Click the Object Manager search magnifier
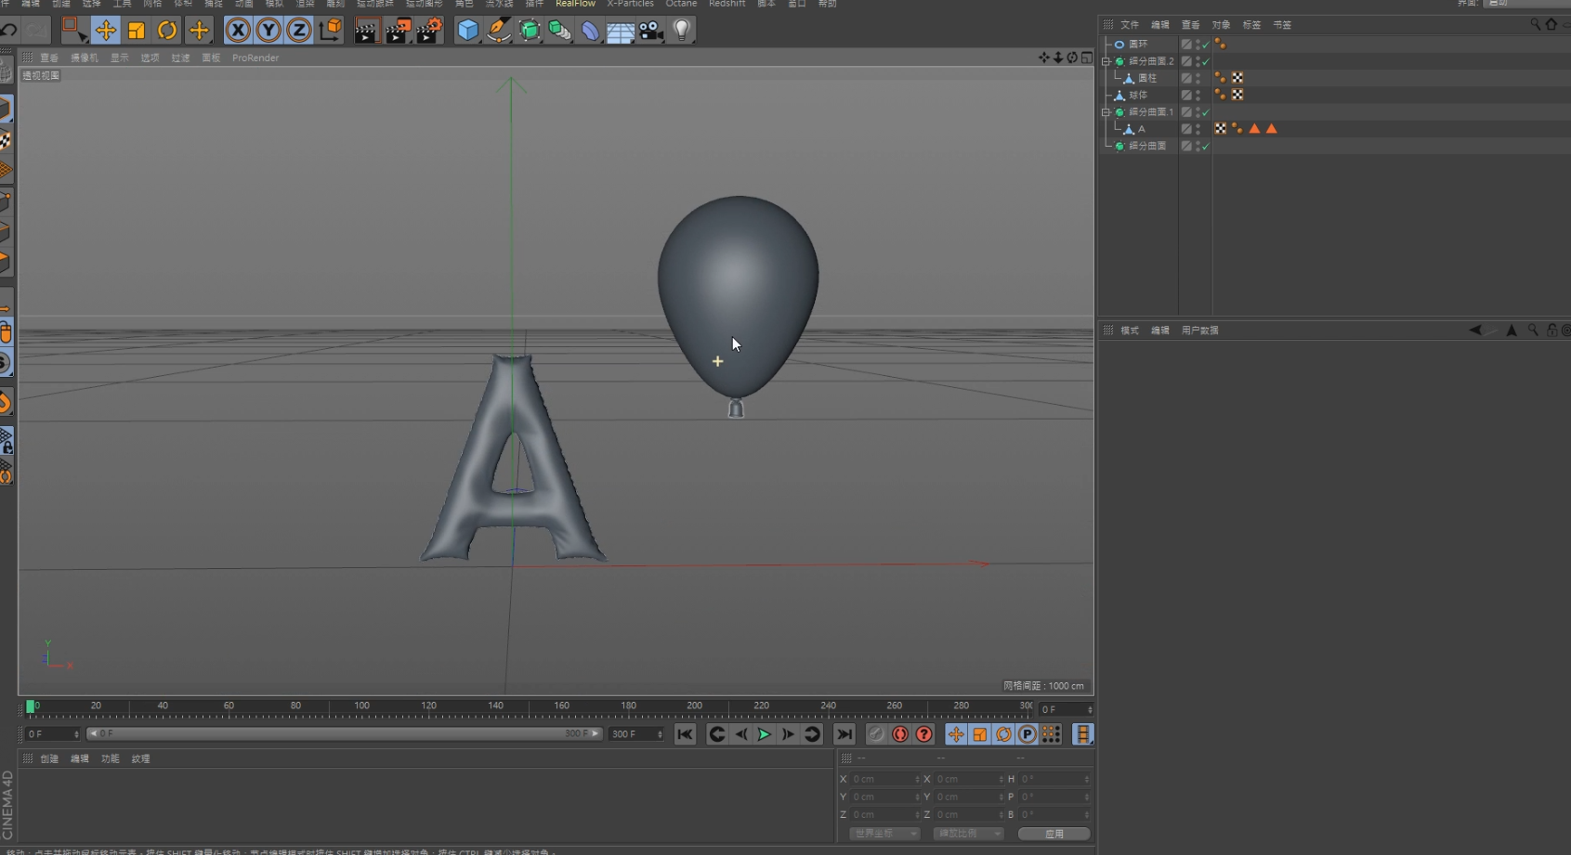Image resolution: width=1571 pixels, height=855 pixels. pos(1535,25)
